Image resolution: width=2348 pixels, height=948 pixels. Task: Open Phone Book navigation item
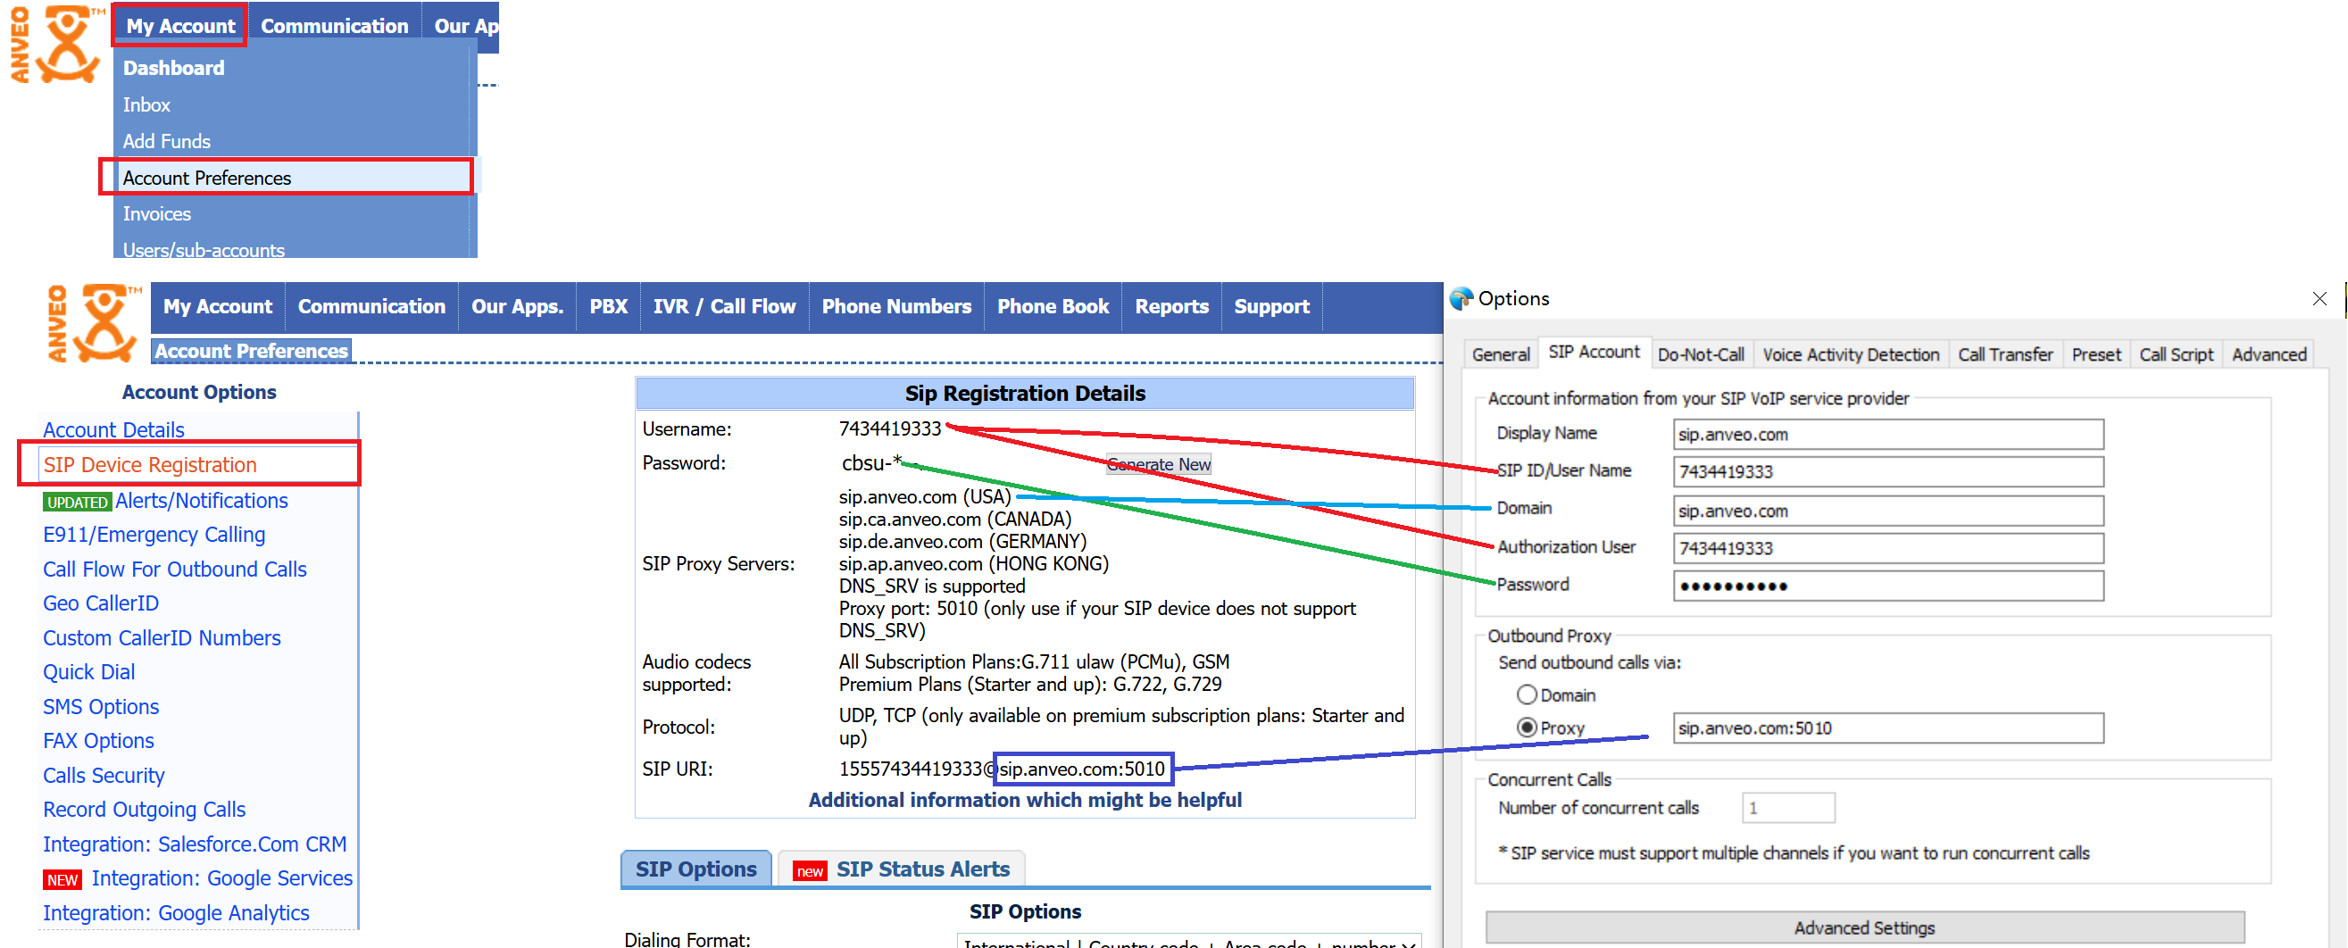tap(1053, 307)
